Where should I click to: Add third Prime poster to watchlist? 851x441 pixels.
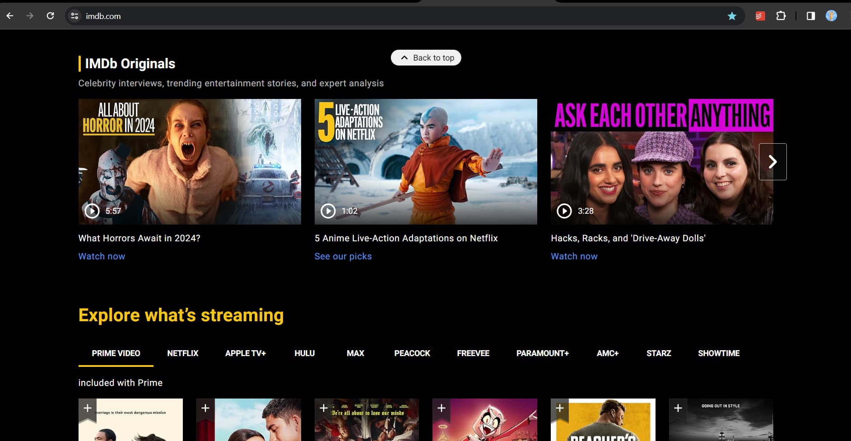pos(324,409)
